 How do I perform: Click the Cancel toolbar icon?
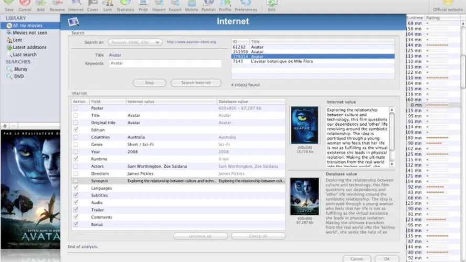tap(25, 5)
